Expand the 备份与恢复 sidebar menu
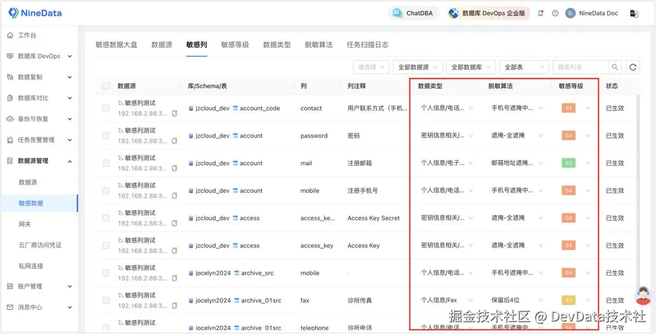 pyautogui.click(x=39, y=119)
